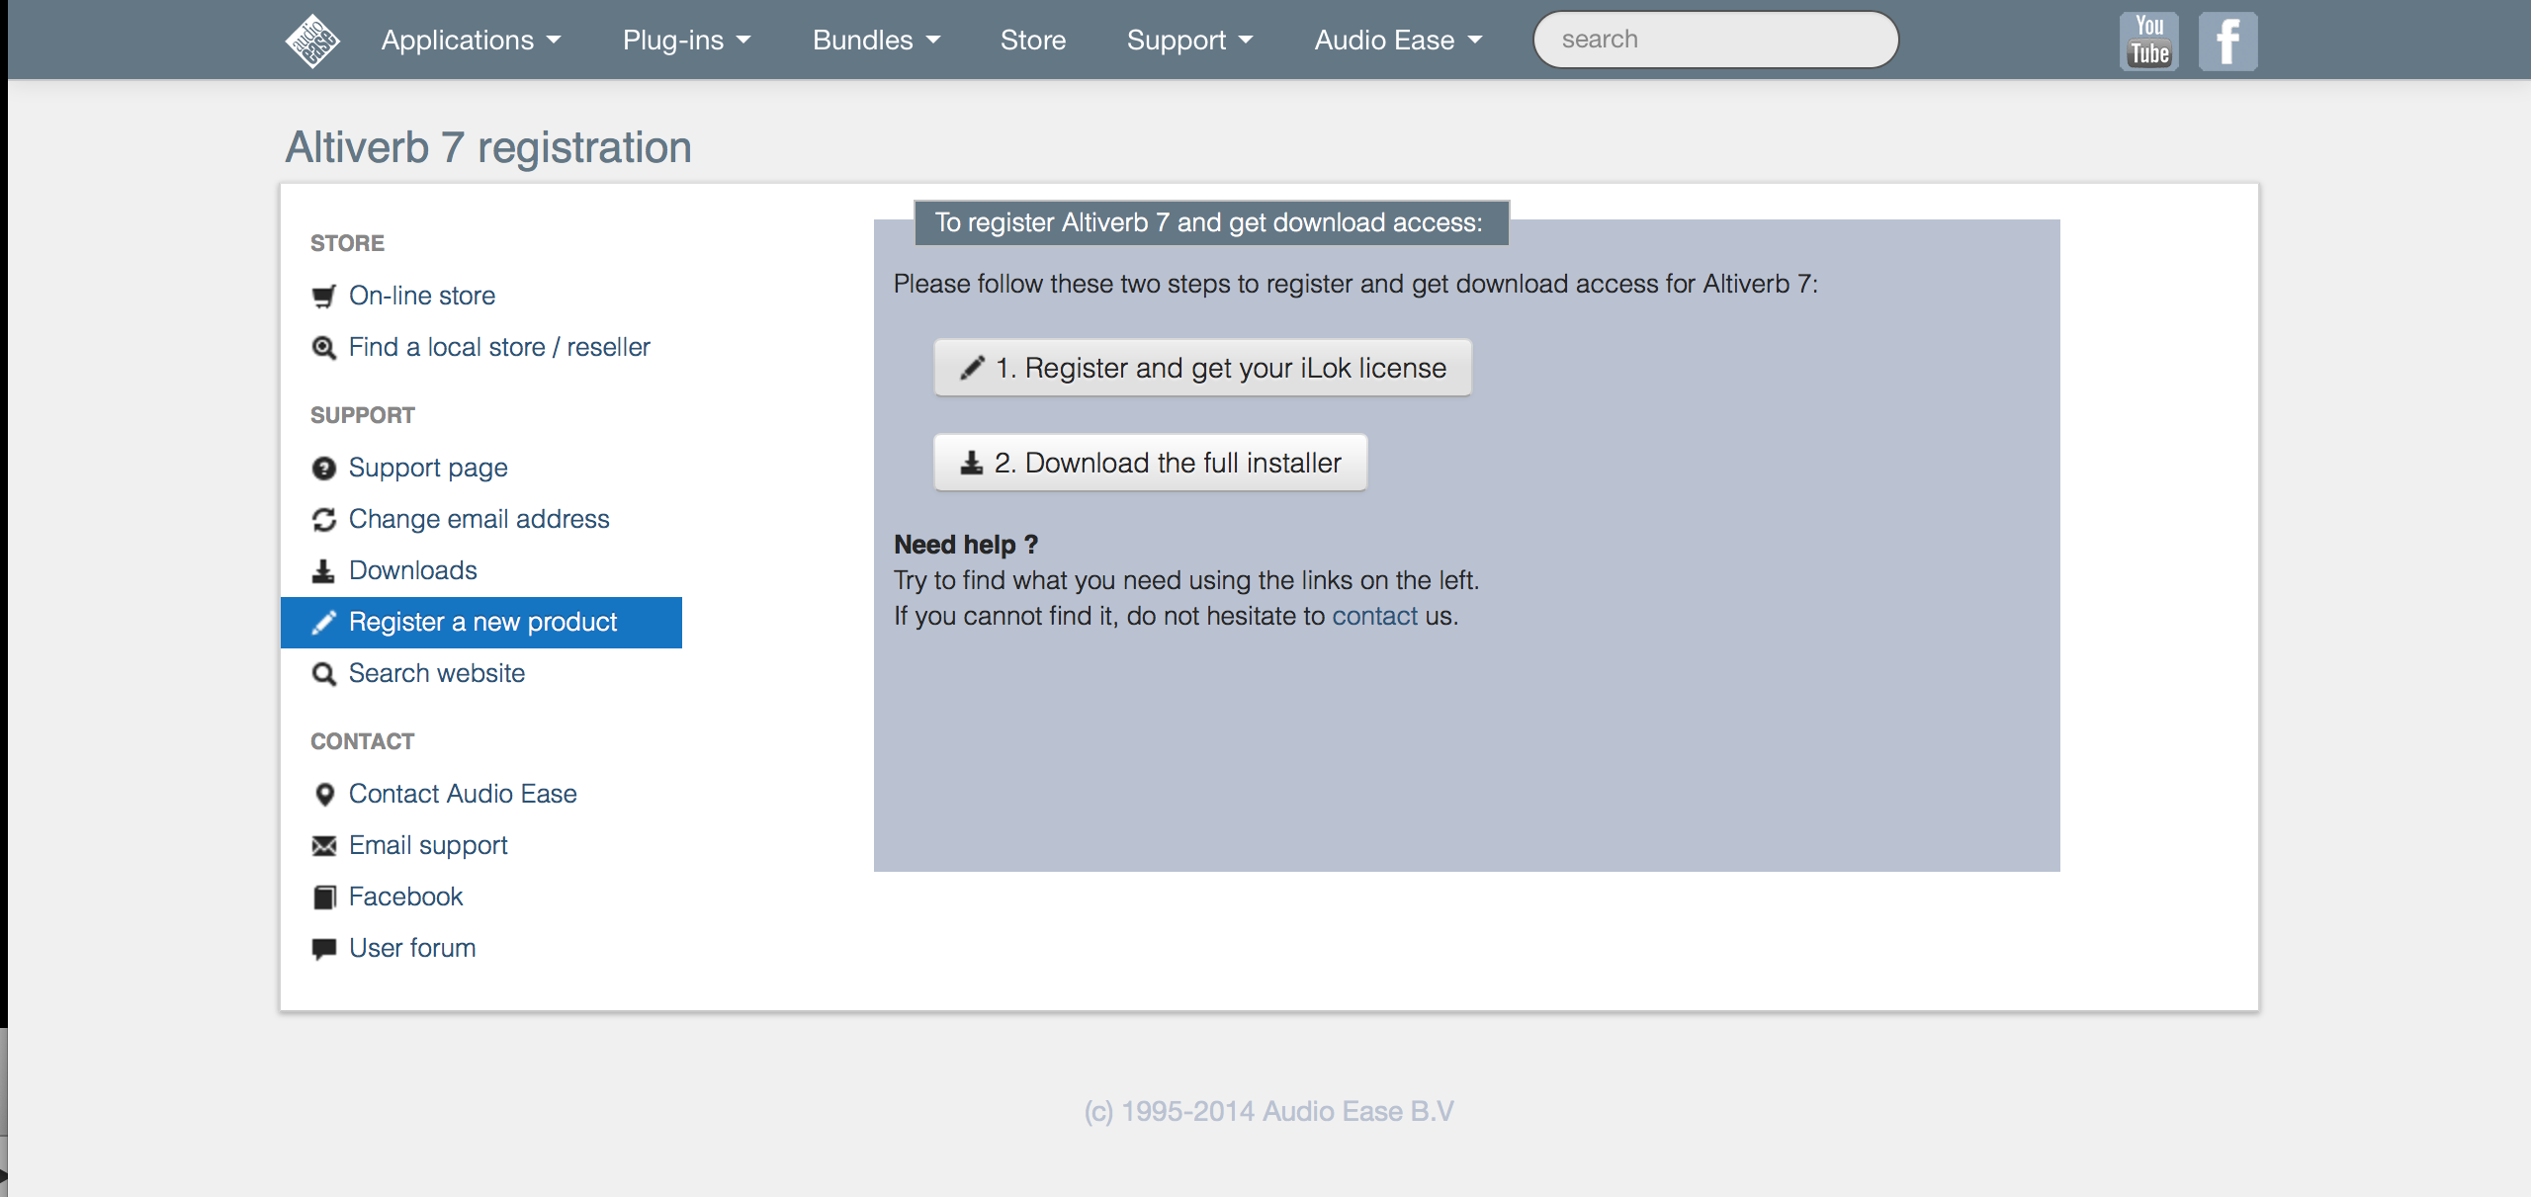This screenshot has width=2531, height=1197.
Task: Open Contact Audio Ease link
Action: point(463,794)
